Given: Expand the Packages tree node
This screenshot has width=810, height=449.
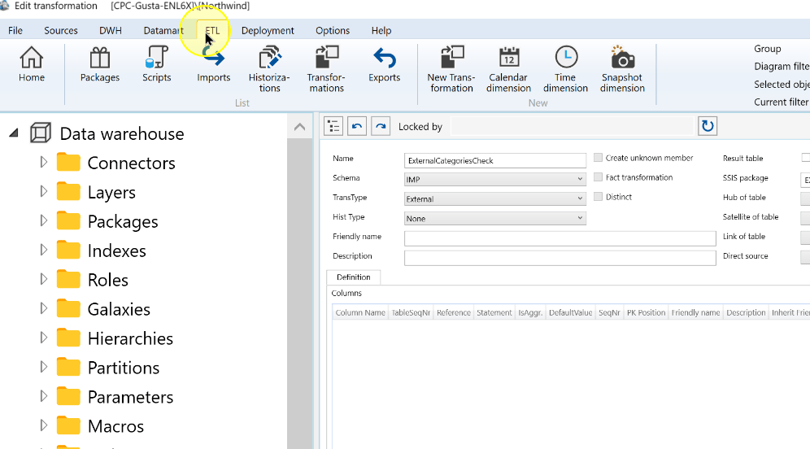Looking at the screenshot, I should coord(43,220).
